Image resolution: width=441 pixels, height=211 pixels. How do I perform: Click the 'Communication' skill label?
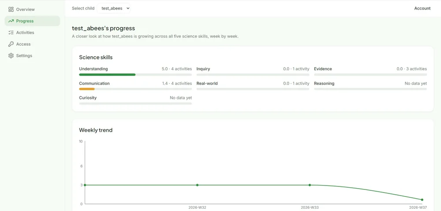[94, 84]
